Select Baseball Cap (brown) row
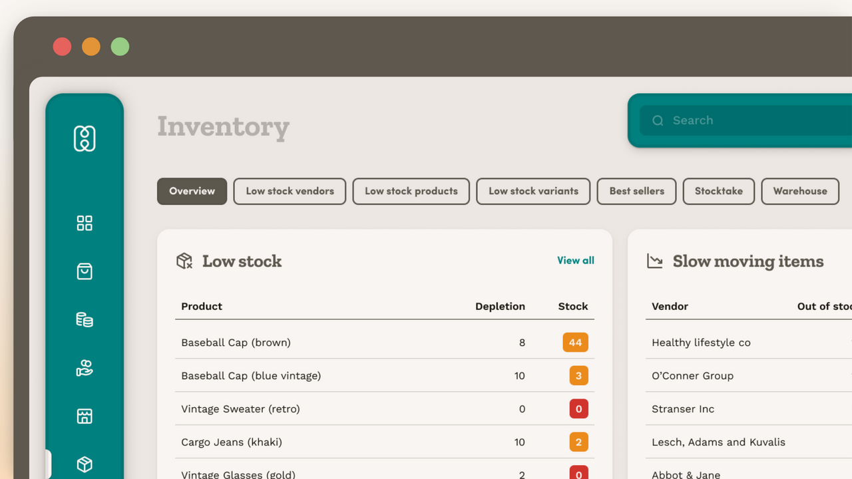The image size is (852, 479). click(385, 343)
